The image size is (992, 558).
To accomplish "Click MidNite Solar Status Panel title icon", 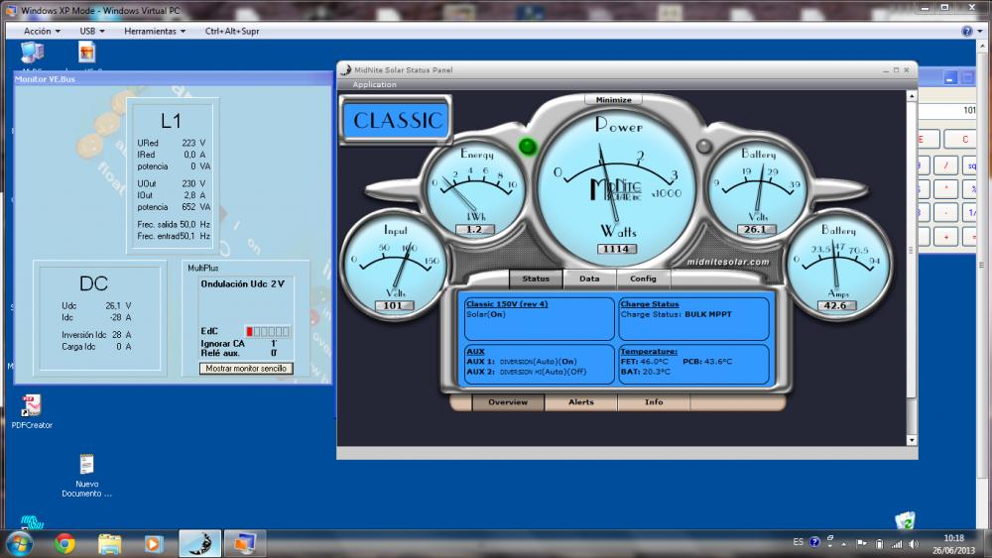I will tap(345, 69).
